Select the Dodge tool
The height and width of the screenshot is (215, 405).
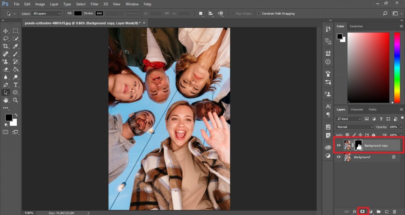click(x=15, y=77)
